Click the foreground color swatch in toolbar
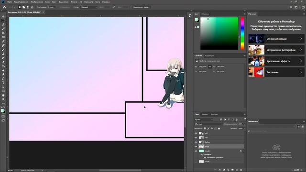Image resolution: width=306 pixels, height=172 pixels. tap(2, 110)
